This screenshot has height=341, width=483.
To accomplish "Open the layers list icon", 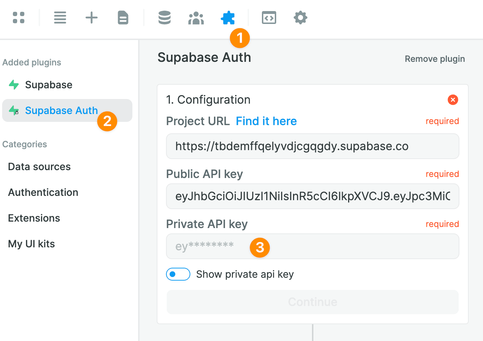I will tap(60, 18).
